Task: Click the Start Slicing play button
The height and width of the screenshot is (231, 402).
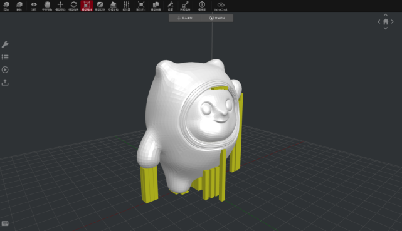Action: [x=217, y=18]
